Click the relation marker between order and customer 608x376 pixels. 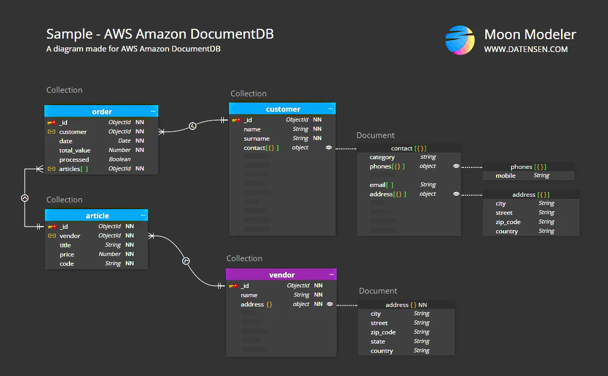point(193,126)
